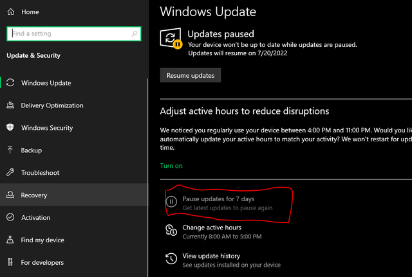Image resolution: width=412 pixels, height=277 pixels.
Task: Click 'See updates installed on your device' text
Action: coord(232,265)
